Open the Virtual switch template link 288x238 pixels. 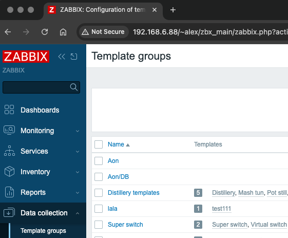click(x=268, y=225)
